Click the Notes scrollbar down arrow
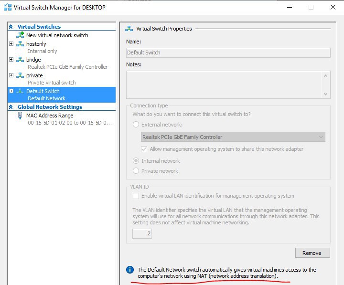 pos(325,94)
